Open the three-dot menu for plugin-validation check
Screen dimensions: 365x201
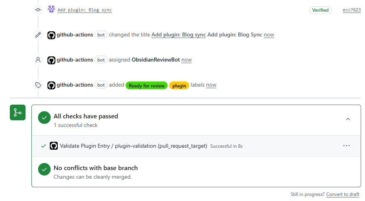(x=347, y=146)
